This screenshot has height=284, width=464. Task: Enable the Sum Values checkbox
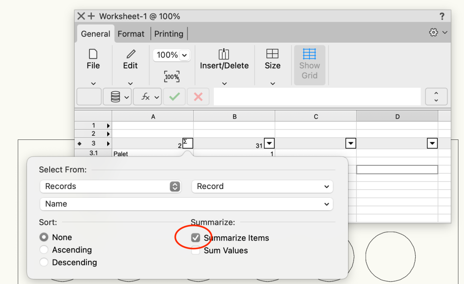pyautogui.click(x=196, y=251)
